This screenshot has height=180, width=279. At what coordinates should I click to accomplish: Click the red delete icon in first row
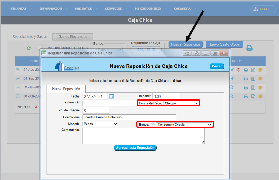(239, 70)
